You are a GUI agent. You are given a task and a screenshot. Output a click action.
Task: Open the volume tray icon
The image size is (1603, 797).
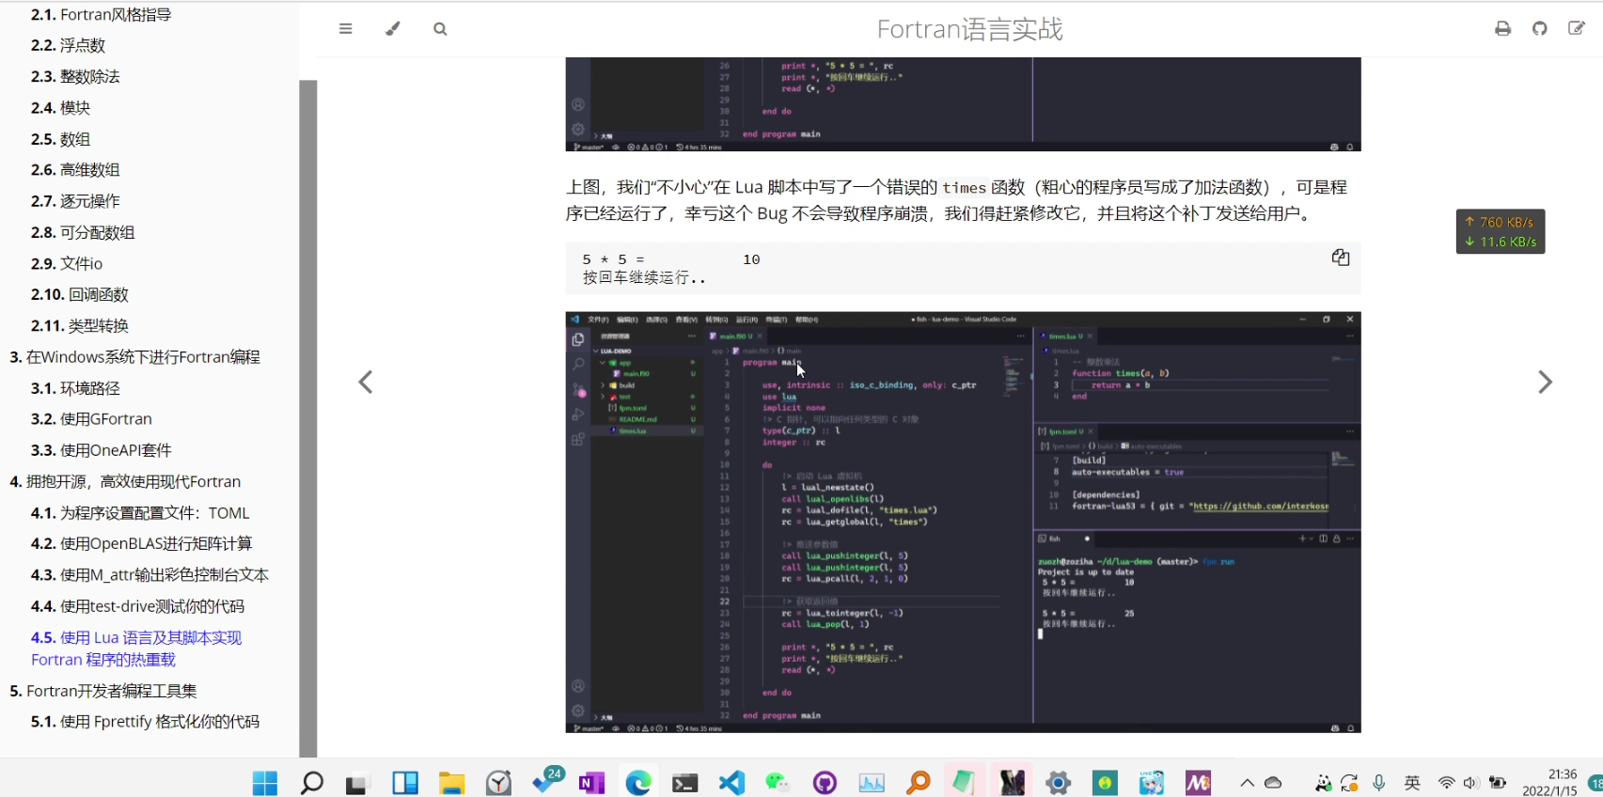click(1470, 783)
